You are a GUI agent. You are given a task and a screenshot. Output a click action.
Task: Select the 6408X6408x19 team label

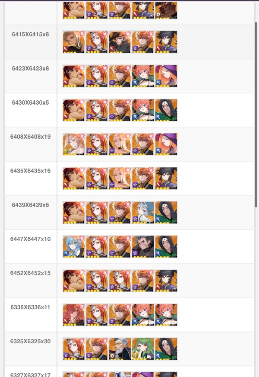tap(31, 137)
